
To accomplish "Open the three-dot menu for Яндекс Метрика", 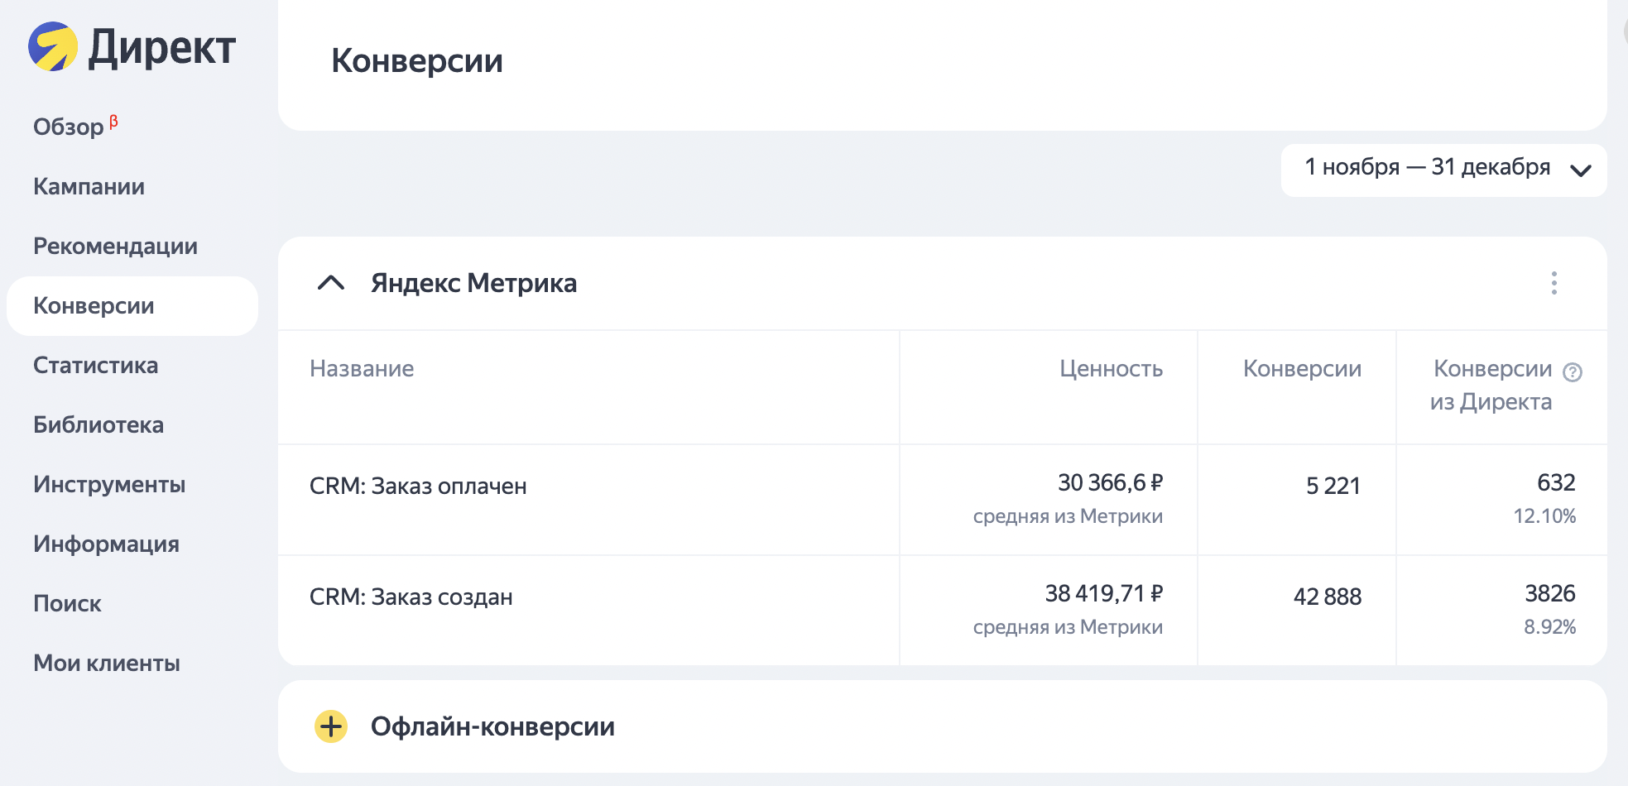I will tap(1554, 283).
